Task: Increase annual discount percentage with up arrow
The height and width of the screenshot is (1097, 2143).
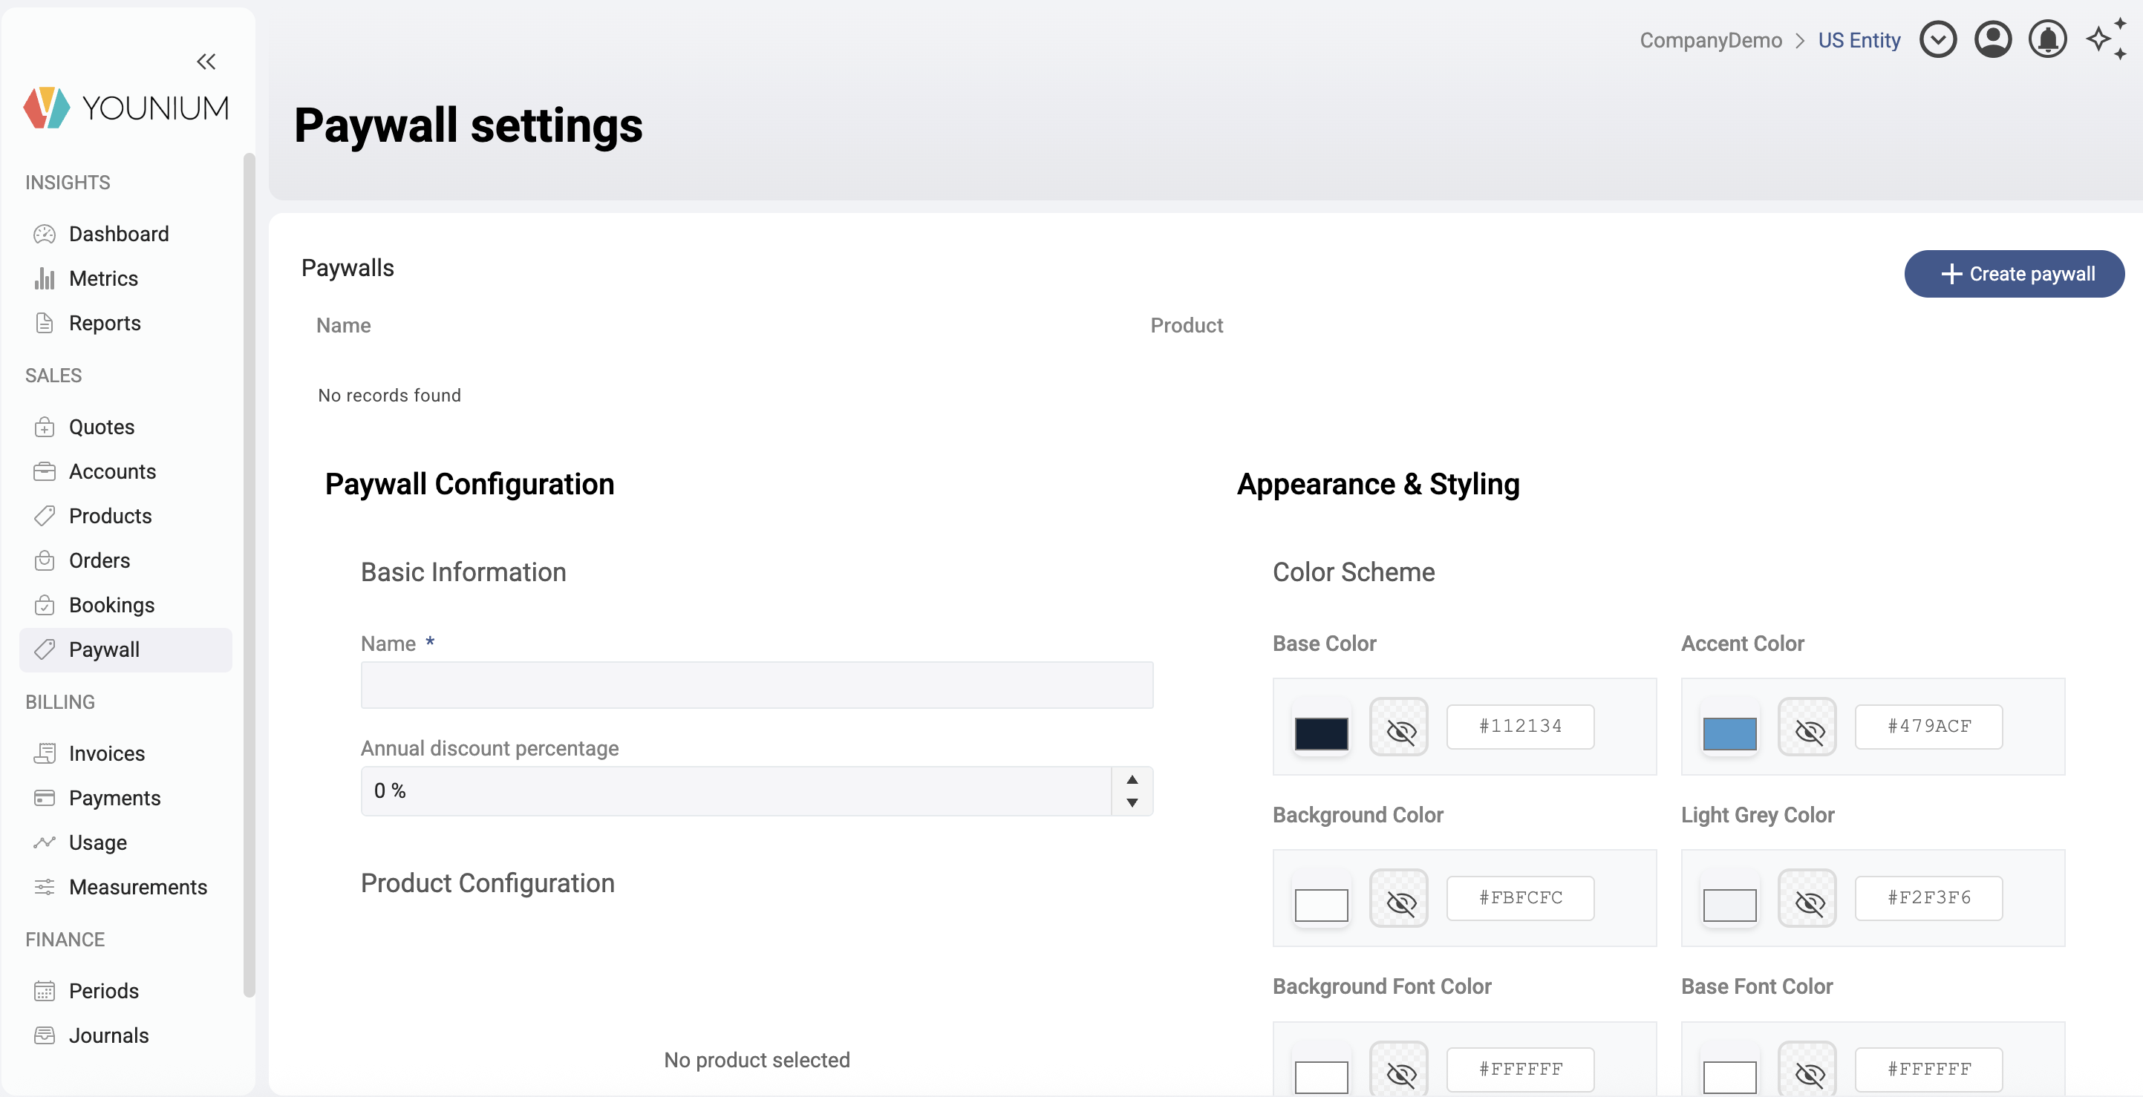Action: pyautogui.click(x=1132, y=779)
